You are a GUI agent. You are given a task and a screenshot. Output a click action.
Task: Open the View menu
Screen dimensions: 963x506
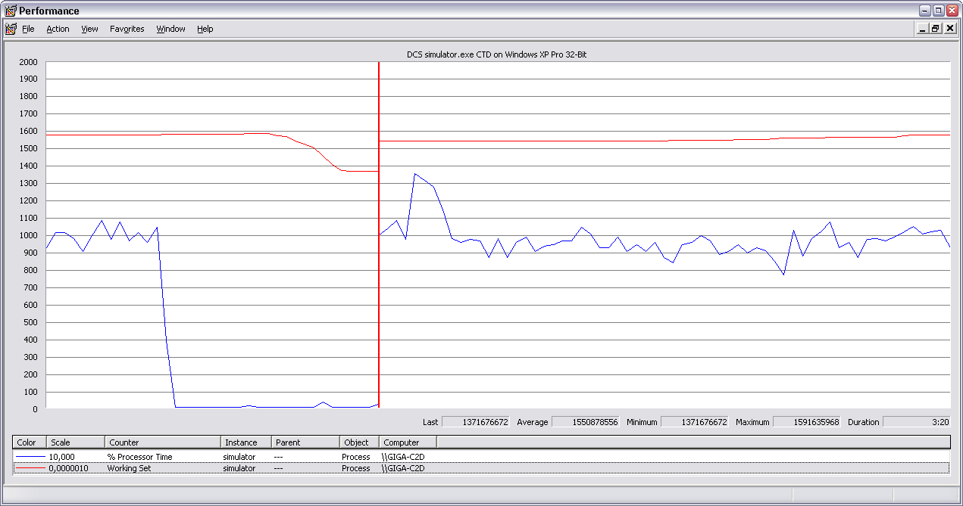coord(89,29)
